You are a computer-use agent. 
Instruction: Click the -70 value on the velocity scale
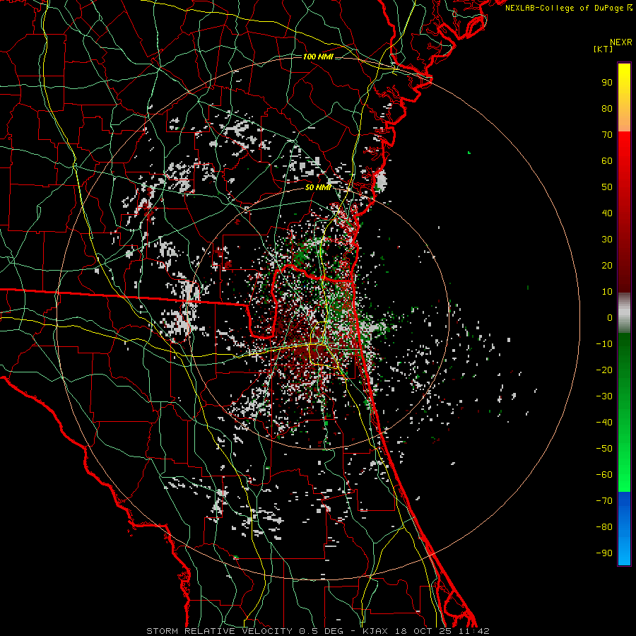point(604,501)
